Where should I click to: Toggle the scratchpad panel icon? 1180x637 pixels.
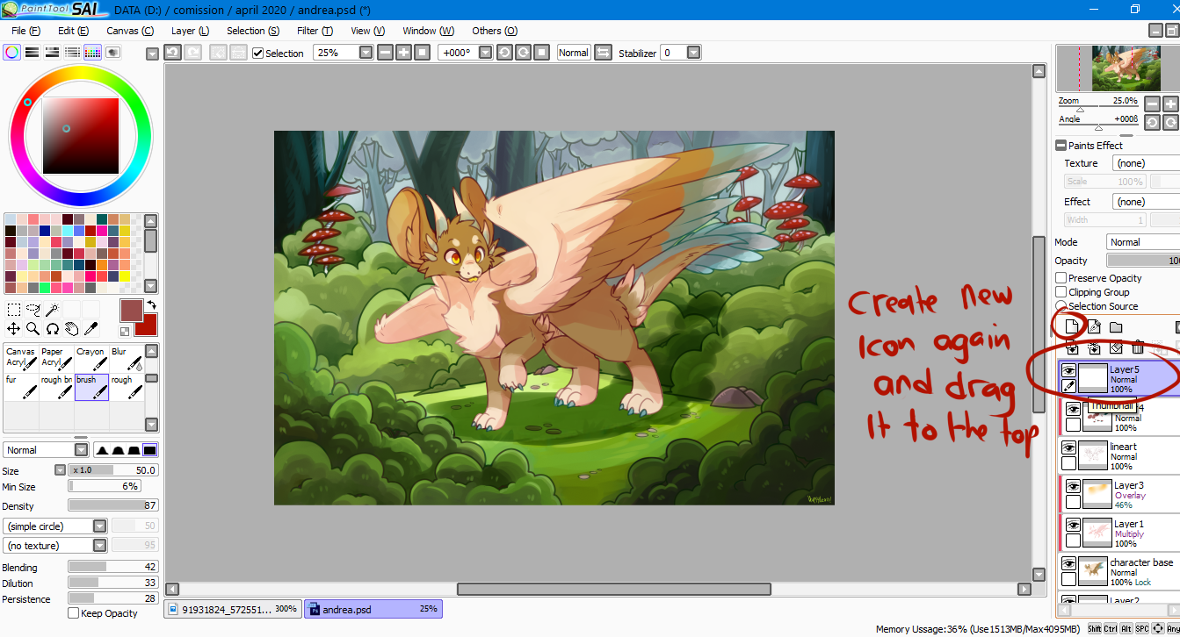pyautogui.click(x=113, y=53)
